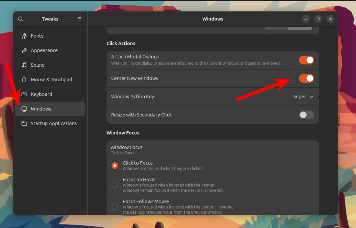Turn off Center New Windows
356x228 pixels.
click(x=306, y=79)
